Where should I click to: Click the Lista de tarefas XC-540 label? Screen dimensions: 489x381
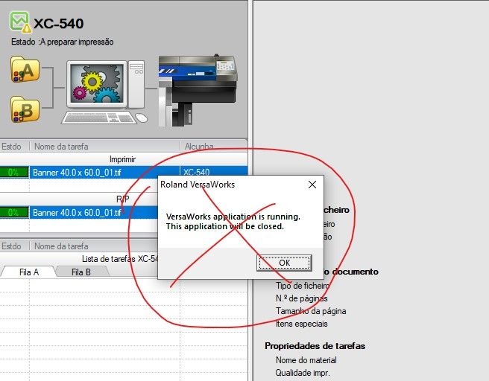click(x=120, y=259)
